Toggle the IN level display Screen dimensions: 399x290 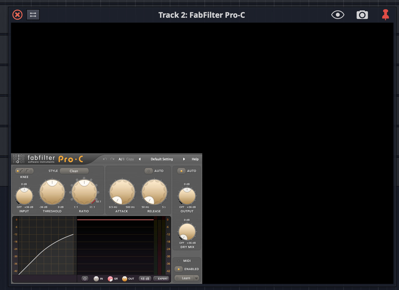point(96,279)
